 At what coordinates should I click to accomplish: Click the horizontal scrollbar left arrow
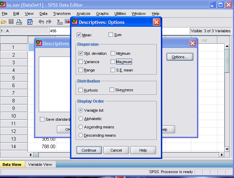pos(31,155)
